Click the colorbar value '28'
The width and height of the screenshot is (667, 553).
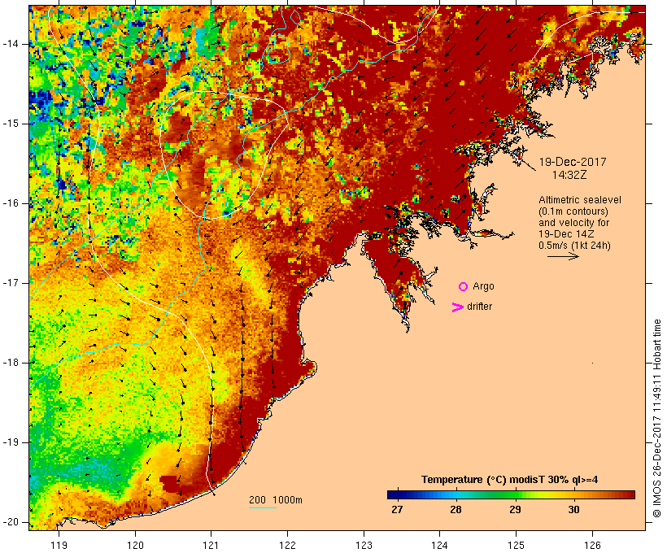click(456, 510)
